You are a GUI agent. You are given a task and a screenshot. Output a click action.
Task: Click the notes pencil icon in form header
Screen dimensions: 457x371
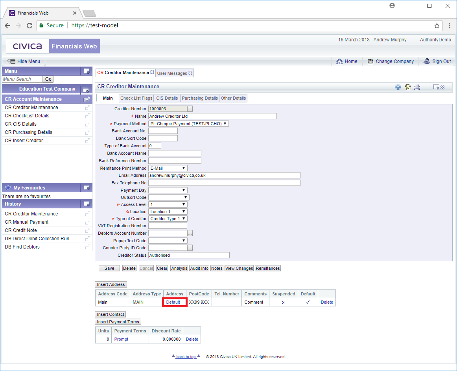(x=408, y=87)
